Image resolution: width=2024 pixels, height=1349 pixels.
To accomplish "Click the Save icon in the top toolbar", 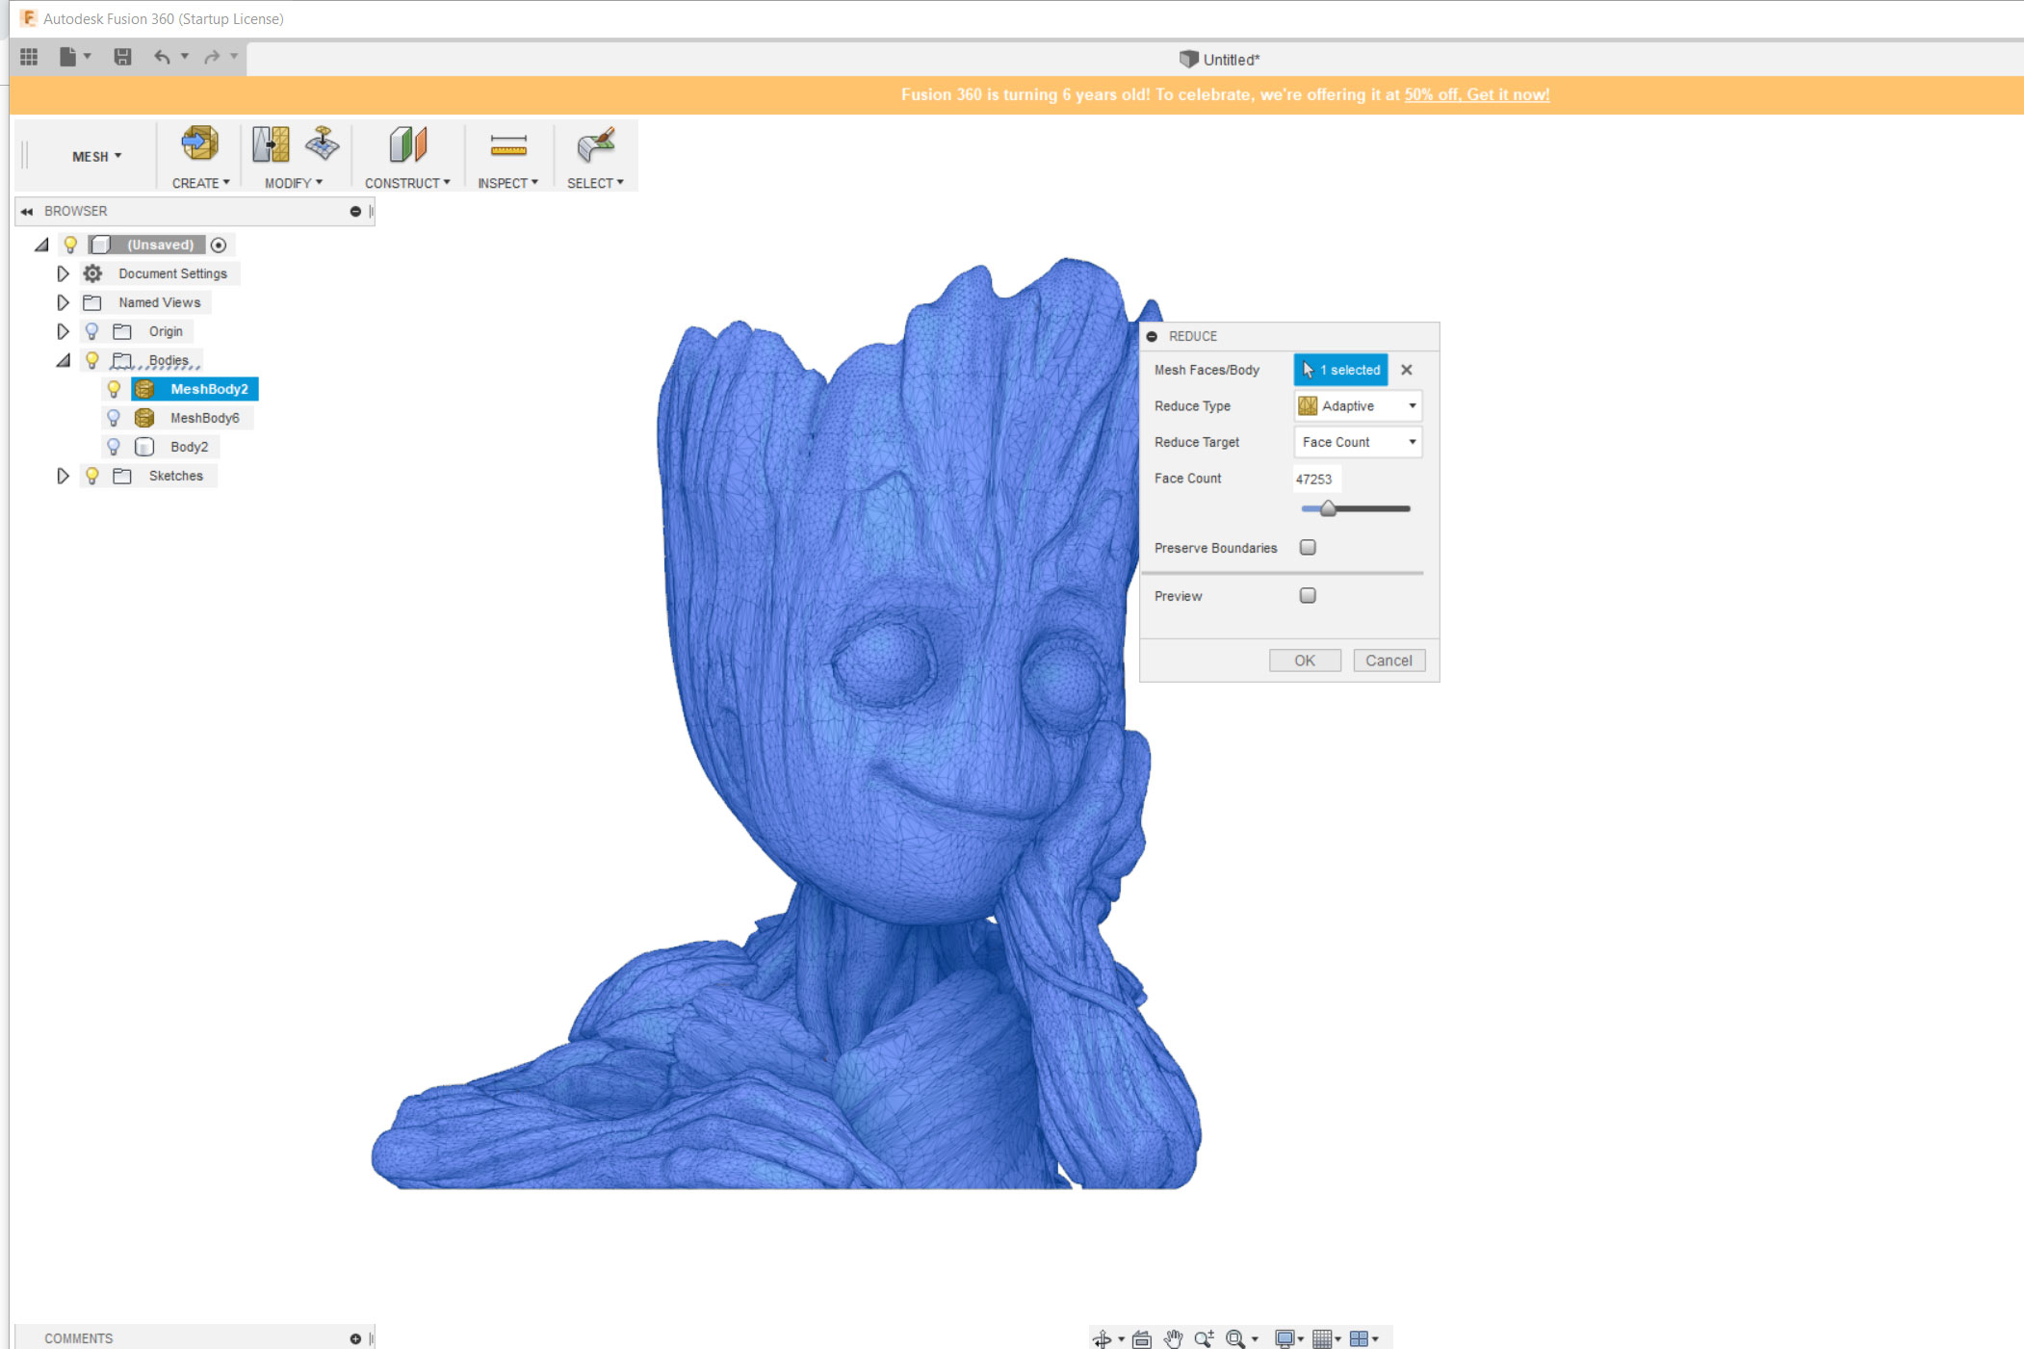I will (122, 57).
